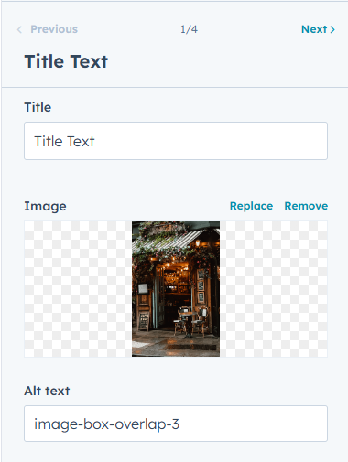This screenshot has width=348, height=462.
Task: Remove the current image
Action: [x=306, y=206]
